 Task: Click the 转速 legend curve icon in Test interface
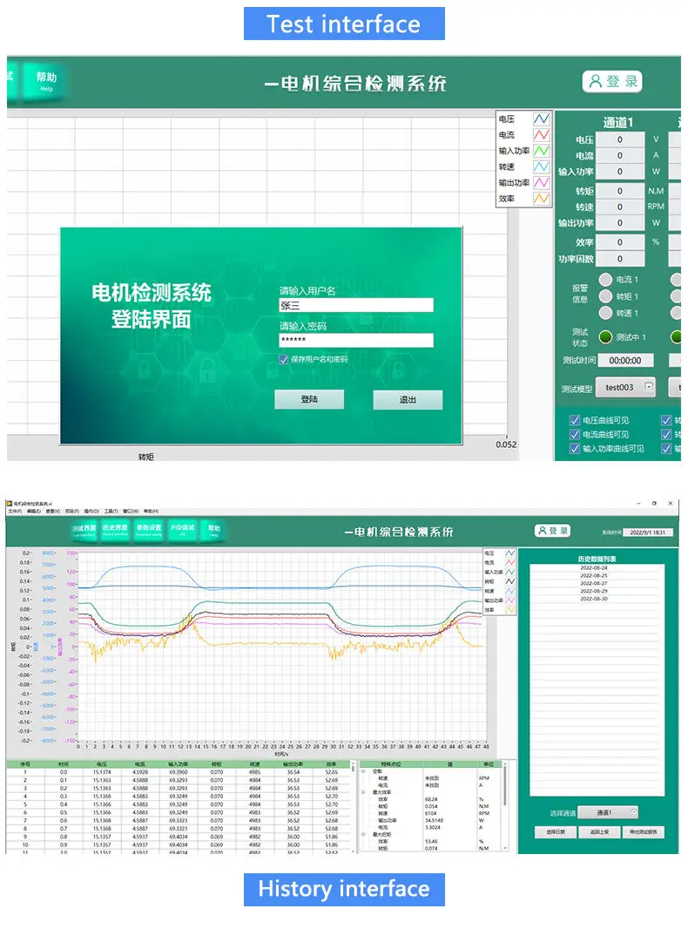point(541,167)
